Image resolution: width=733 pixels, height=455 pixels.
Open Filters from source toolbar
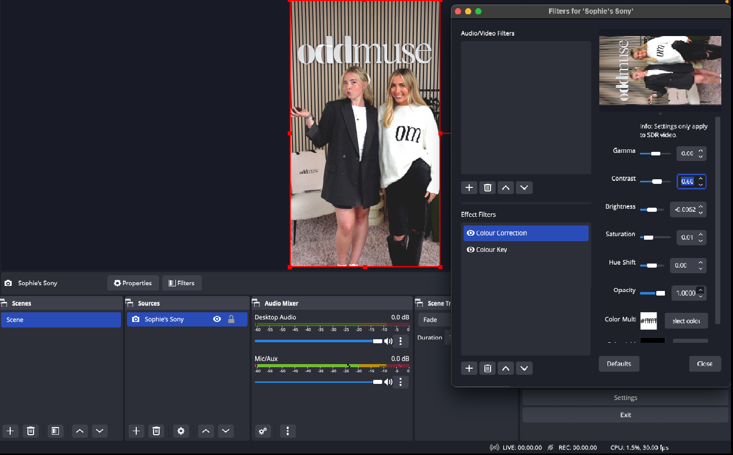pyautogui.click(x=182, y=283)
